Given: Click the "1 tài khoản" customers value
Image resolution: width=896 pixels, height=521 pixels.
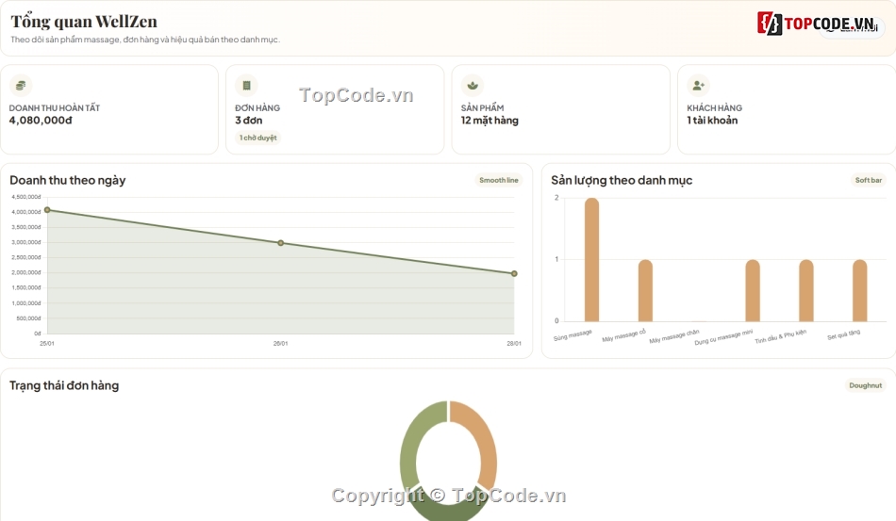Looking at the screenshot, I should click(712, 121).
